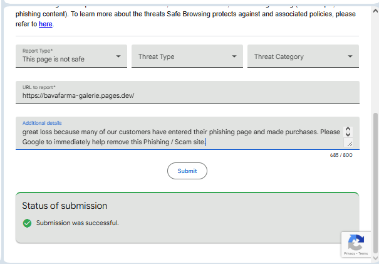379x264 pixels.
Task: Click the textarea resize handle
Action: click(349, 144)
